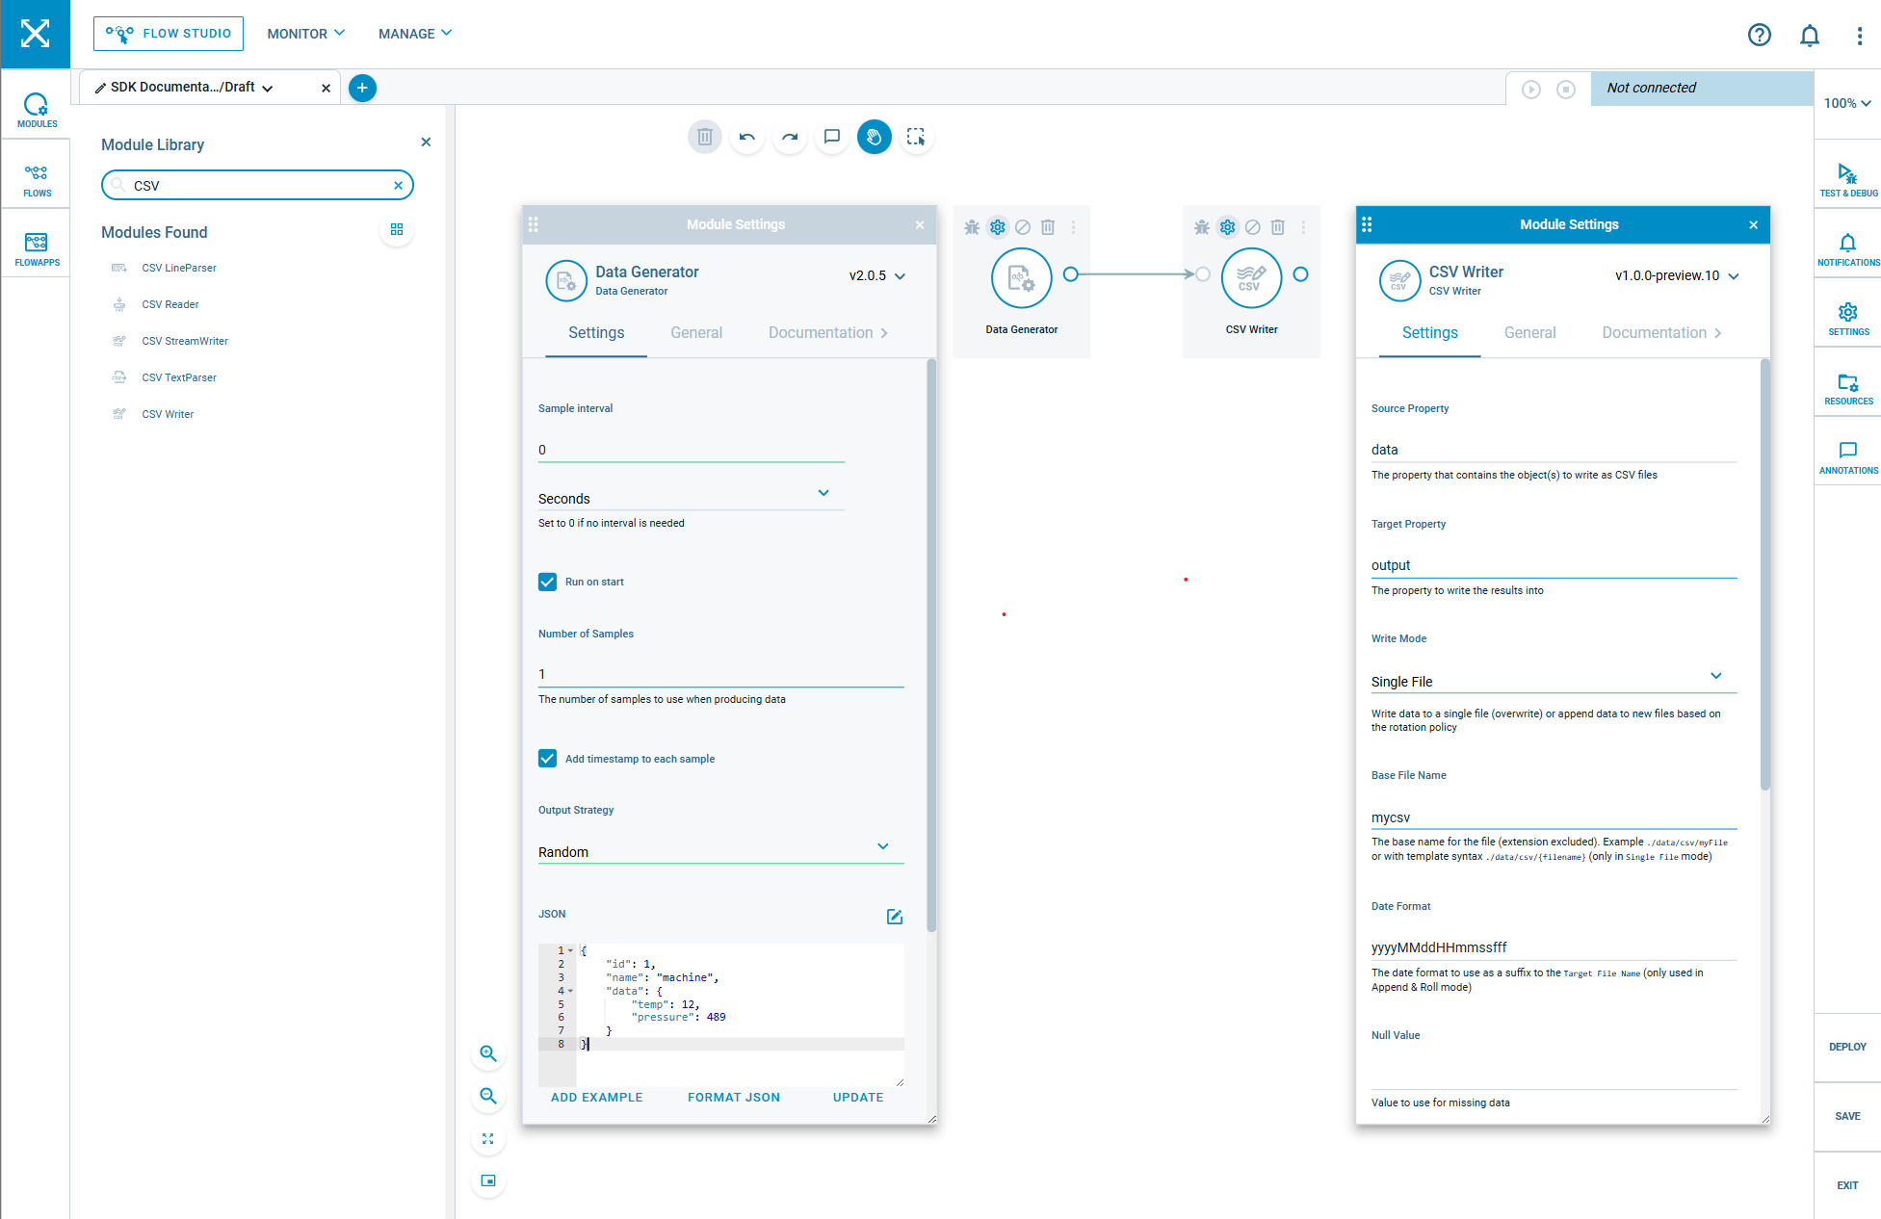
Task: Click the Deploy button
Action: [x=1846, y=1047]
